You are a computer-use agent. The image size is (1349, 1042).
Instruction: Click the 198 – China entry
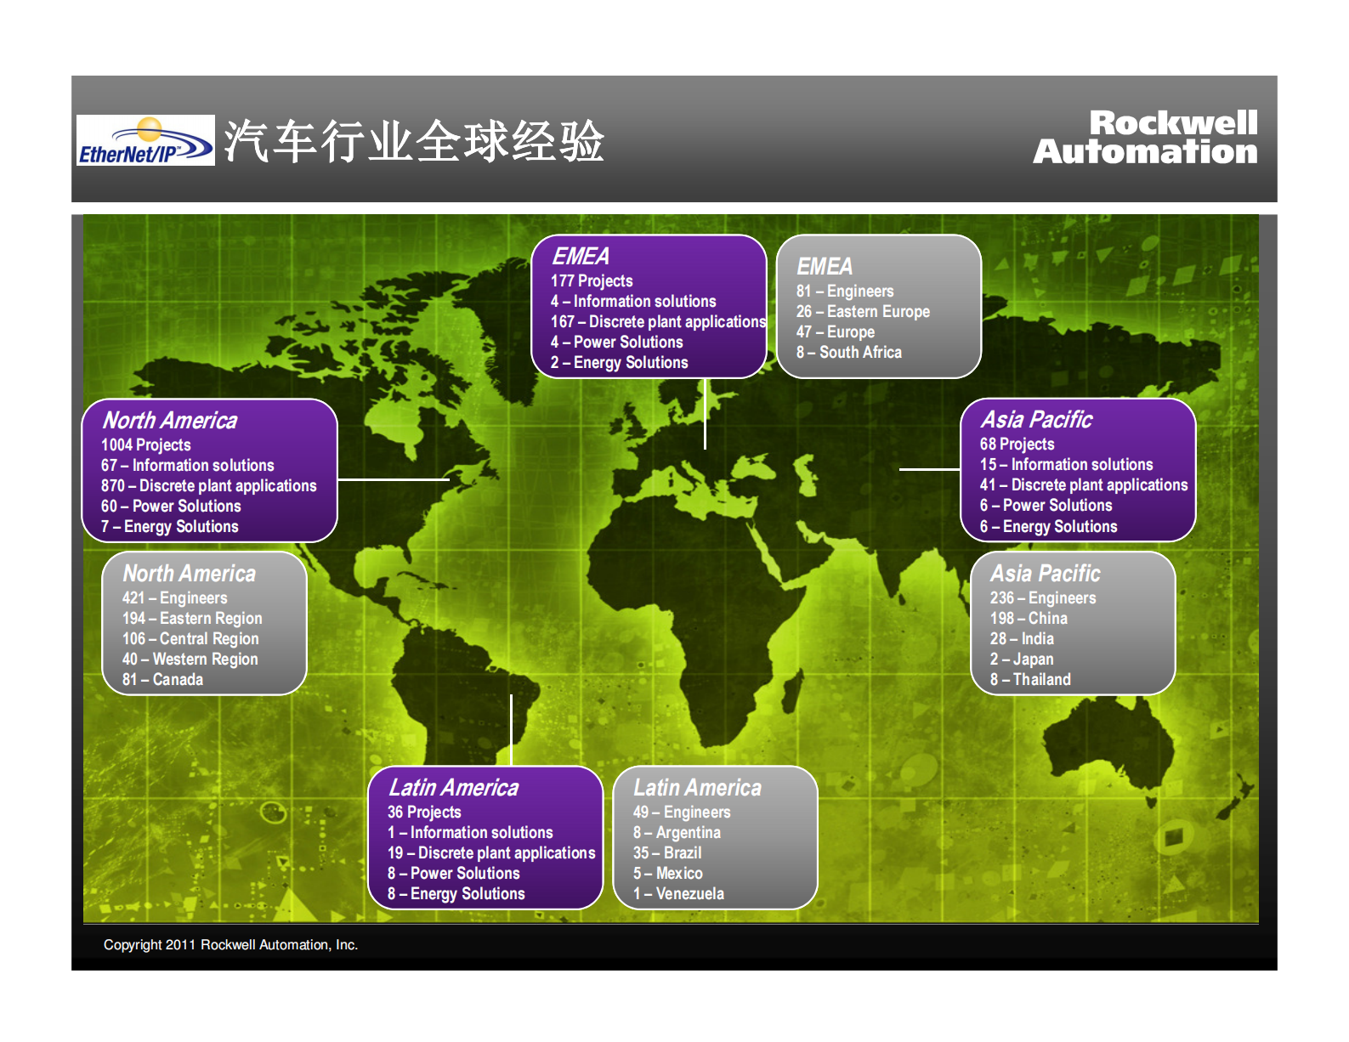click(1029, 619)
